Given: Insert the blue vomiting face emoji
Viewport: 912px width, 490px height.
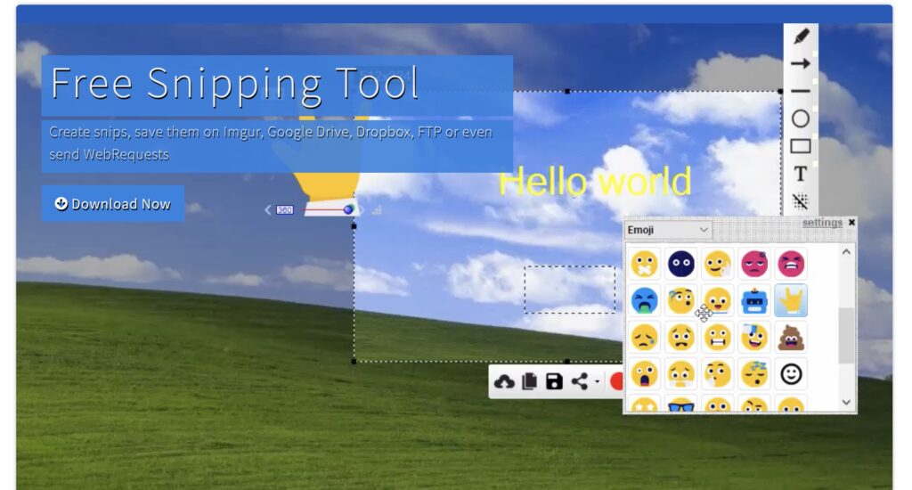Looking at the screenshot, I should coord(645,301).
